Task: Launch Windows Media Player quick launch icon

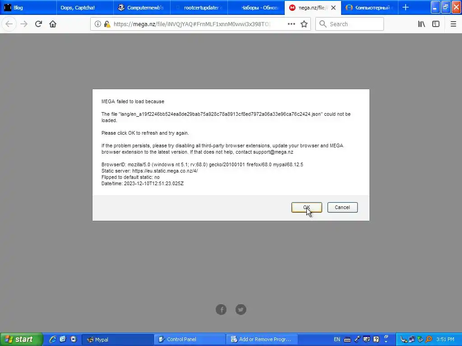Action: pos(74,339)
